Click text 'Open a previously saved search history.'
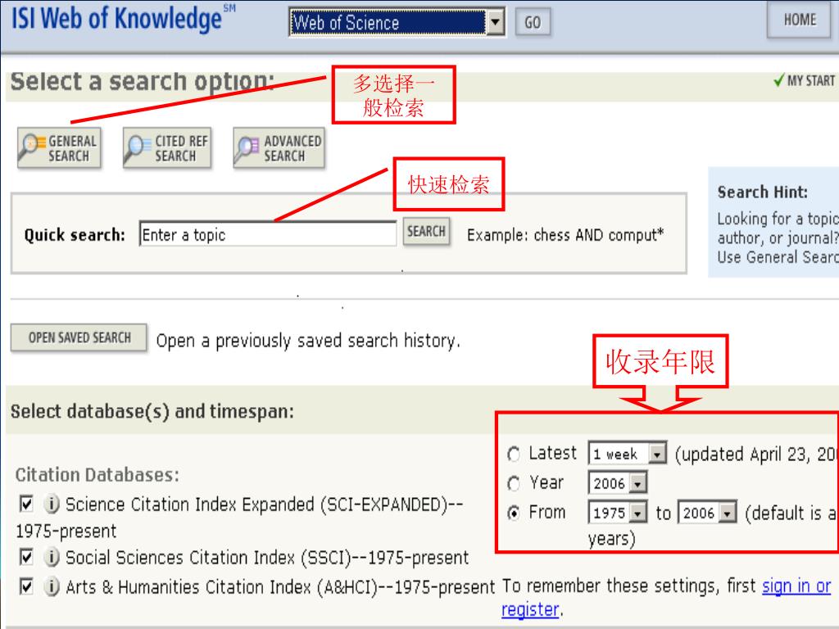This screenshot has width=839, height=629. (308, 340)
